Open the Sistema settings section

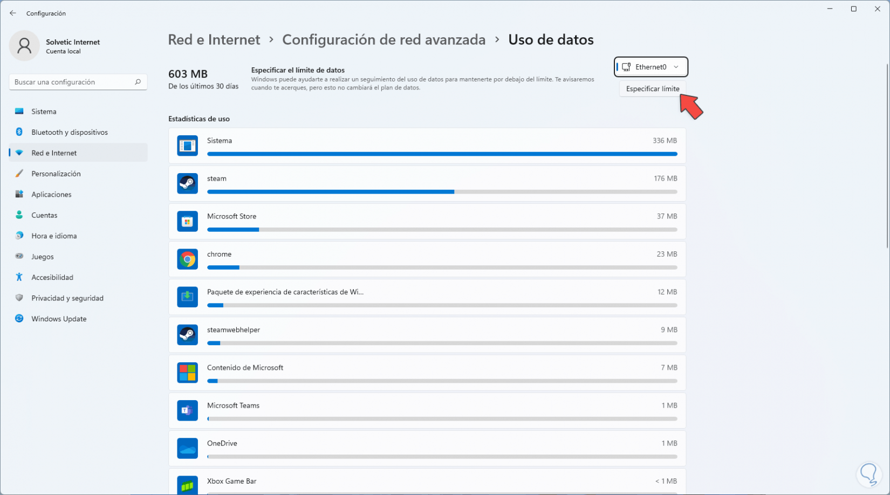pos(44,112)
